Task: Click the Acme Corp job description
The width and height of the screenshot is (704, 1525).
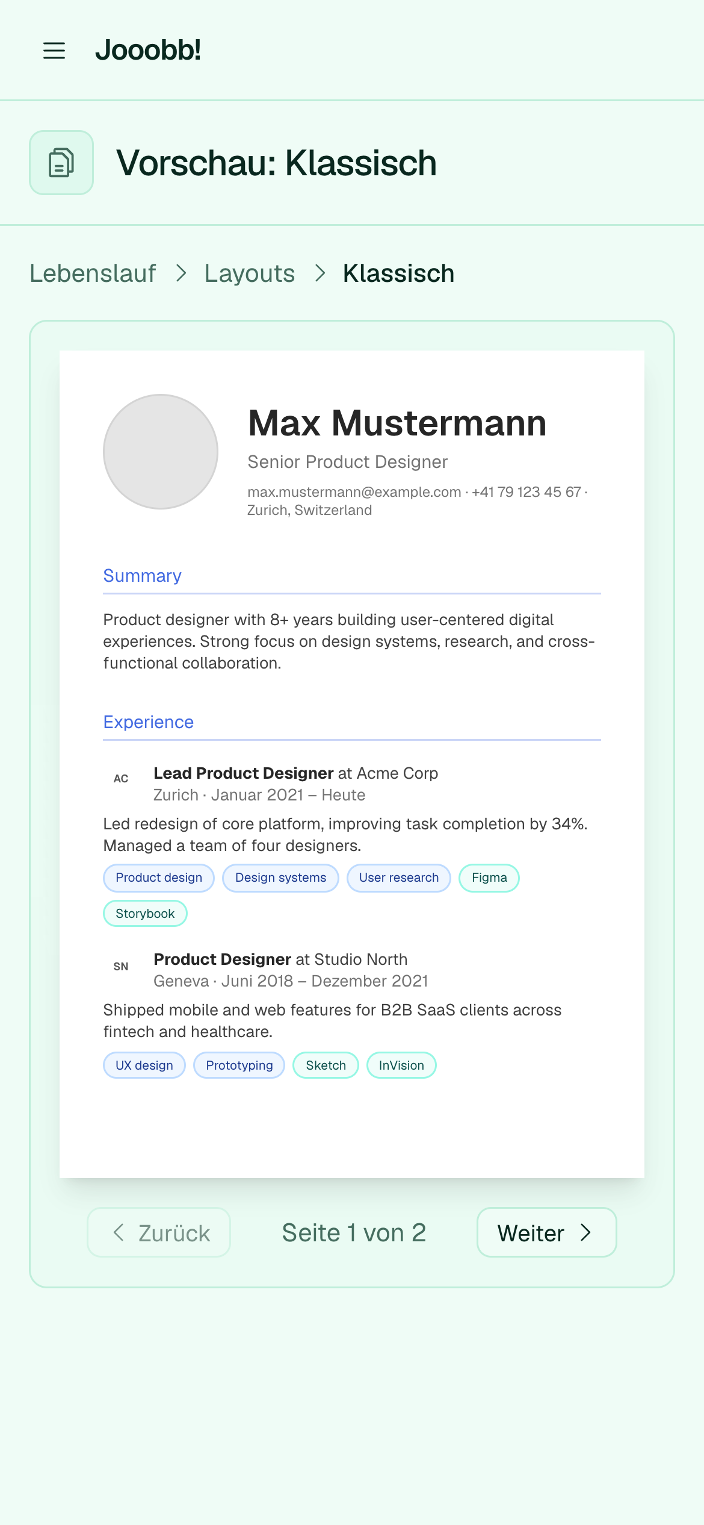Action: (345, 835)
